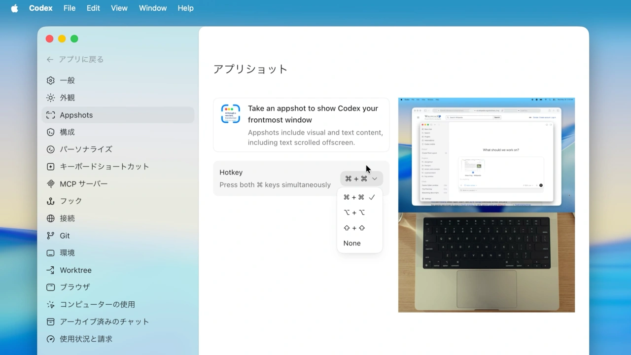Click the green zoom window button

click(74, 39)
